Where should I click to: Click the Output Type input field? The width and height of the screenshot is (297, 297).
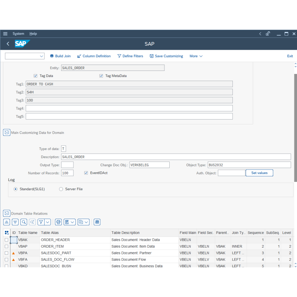coord(67,165)
